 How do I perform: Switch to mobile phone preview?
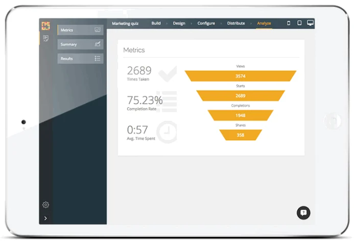289,23
